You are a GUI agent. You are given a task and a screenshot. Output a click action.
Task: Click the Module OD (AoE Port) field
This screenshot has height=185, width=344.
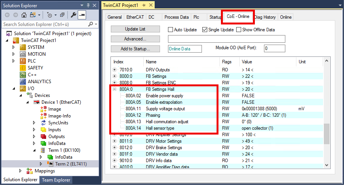tap(274, 48)
